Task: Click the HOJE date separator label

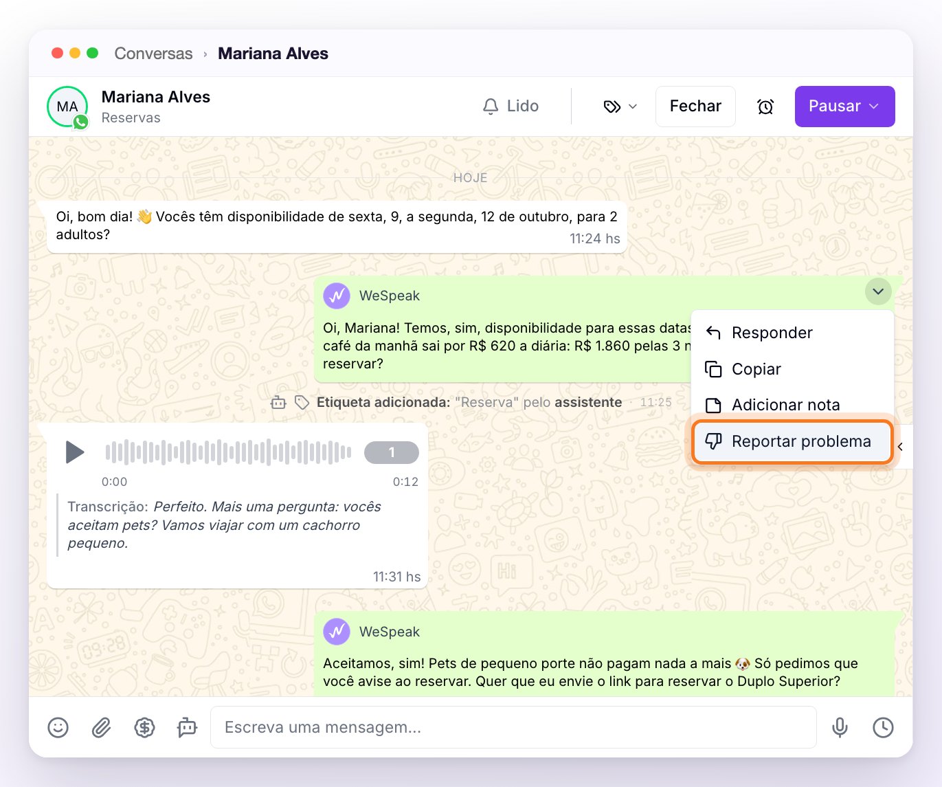Action: tap(471, 177)
